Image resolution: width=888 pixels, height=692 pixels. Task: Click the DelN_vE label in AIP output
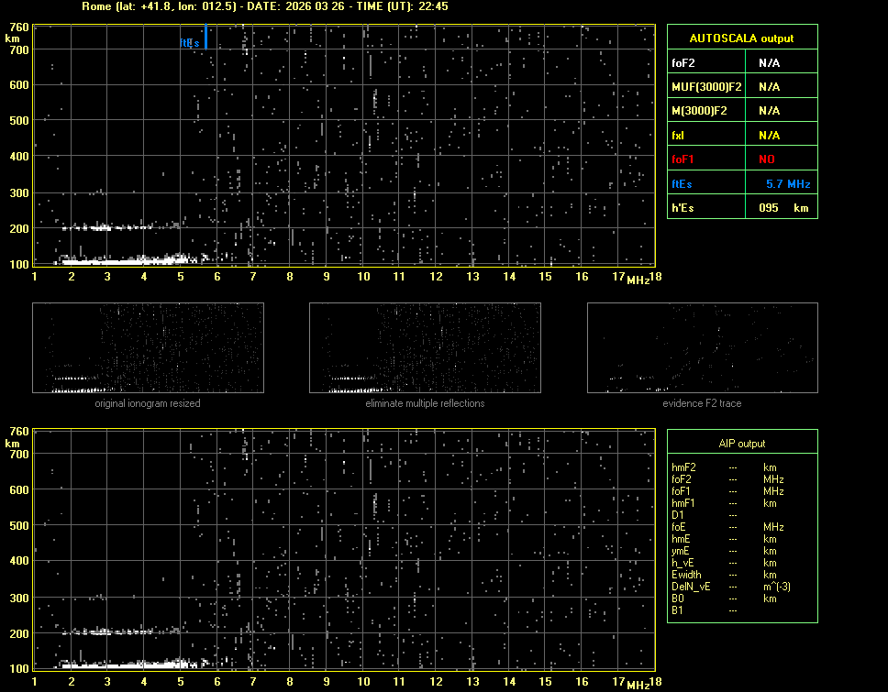coord(689,587)
